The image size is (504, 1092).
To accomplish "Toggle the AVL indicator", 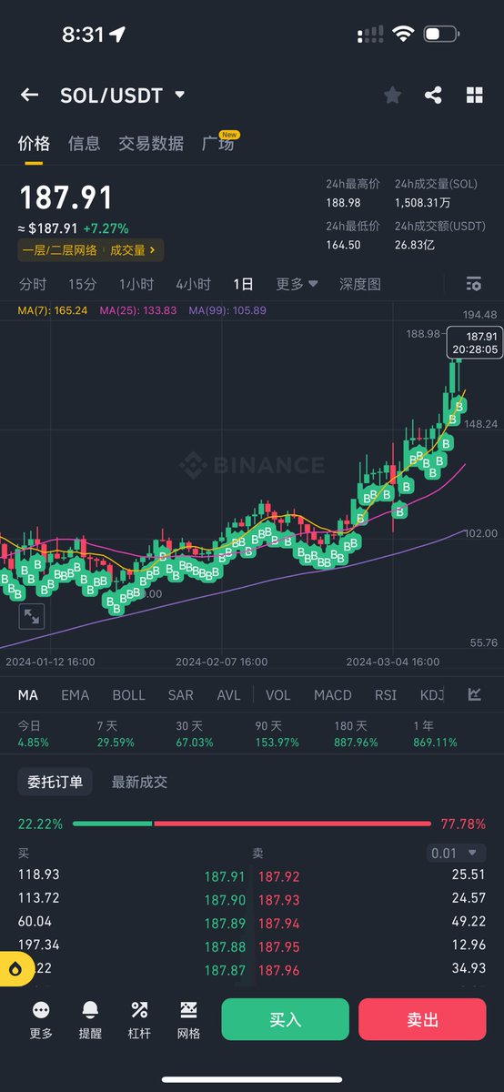I will pos(229,694).
